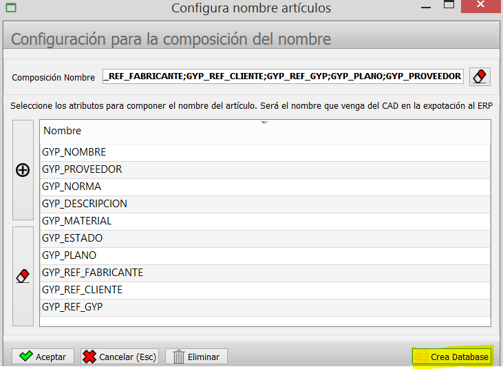This screenshot has height=369, width=503.
Task: Click the red X icon on Cancelar
Action: pos(89,357)
